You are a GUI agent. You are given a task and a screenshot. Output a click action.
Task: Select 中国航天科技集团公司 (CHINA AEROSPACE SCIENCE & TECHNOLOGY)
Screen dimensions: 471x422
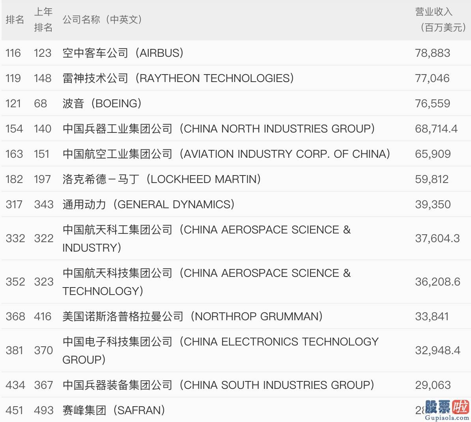tap(207, 282)
